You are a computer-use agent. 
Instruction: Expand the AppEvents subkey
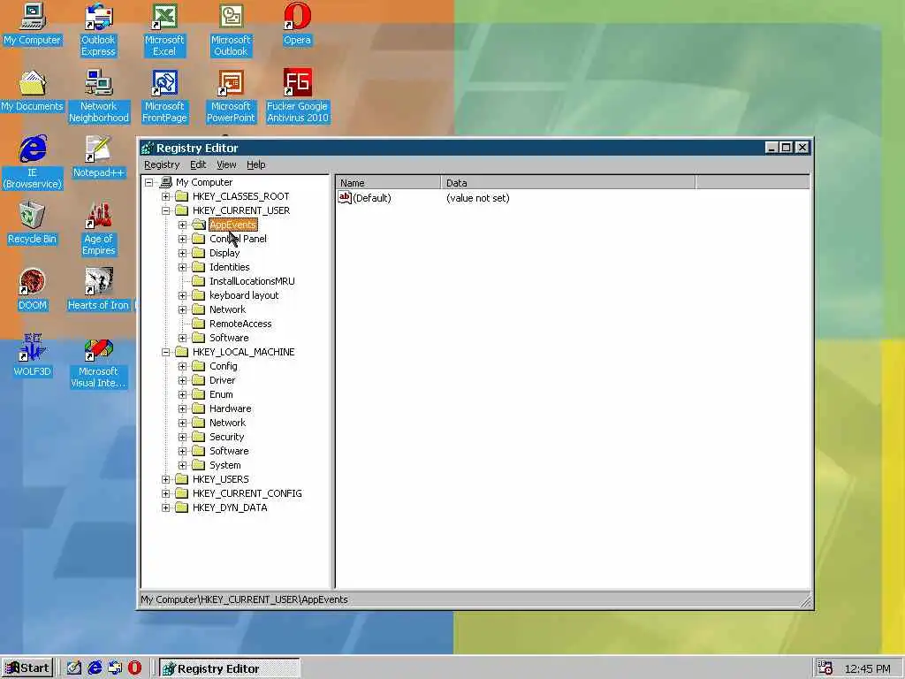point(182,225)
